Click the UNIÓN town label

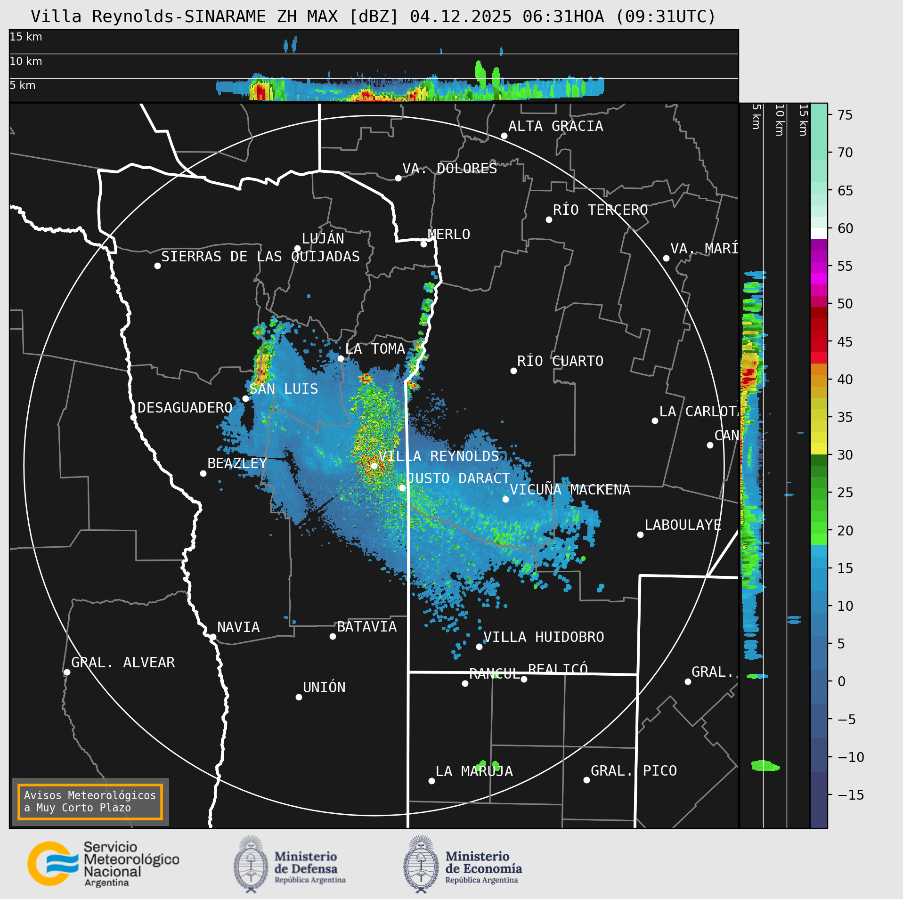click(x=324, y=687)
